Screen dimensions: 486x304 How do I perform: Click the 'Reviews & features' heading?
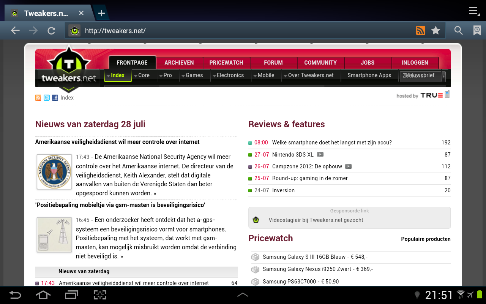click(287, 124)
